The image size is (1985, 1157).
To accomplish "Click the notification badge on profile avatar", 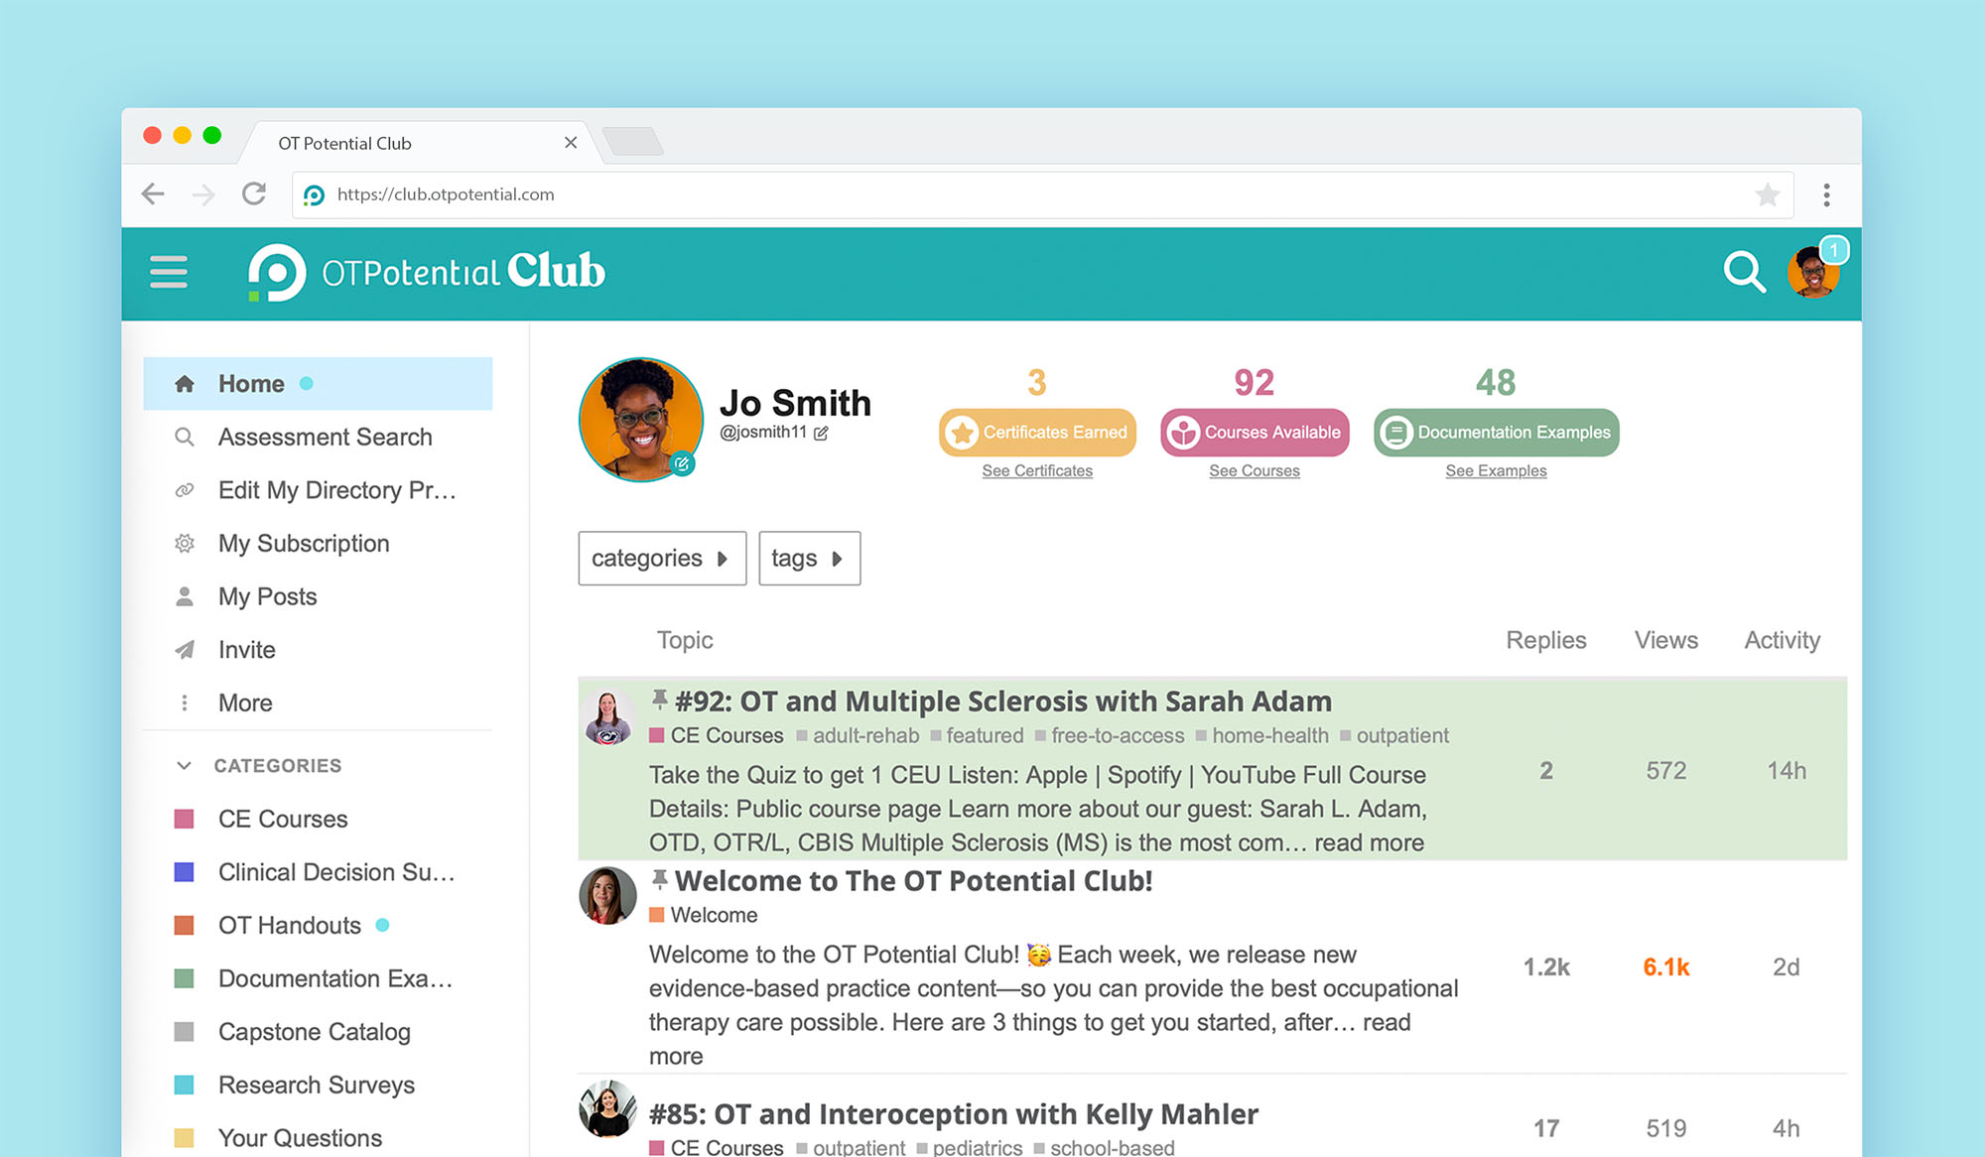I will (x=1839, y=249).
